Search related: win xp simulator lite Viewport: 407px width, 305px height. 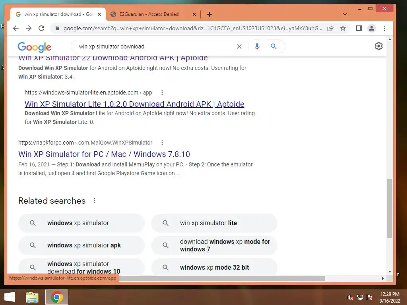coord(214,223)
